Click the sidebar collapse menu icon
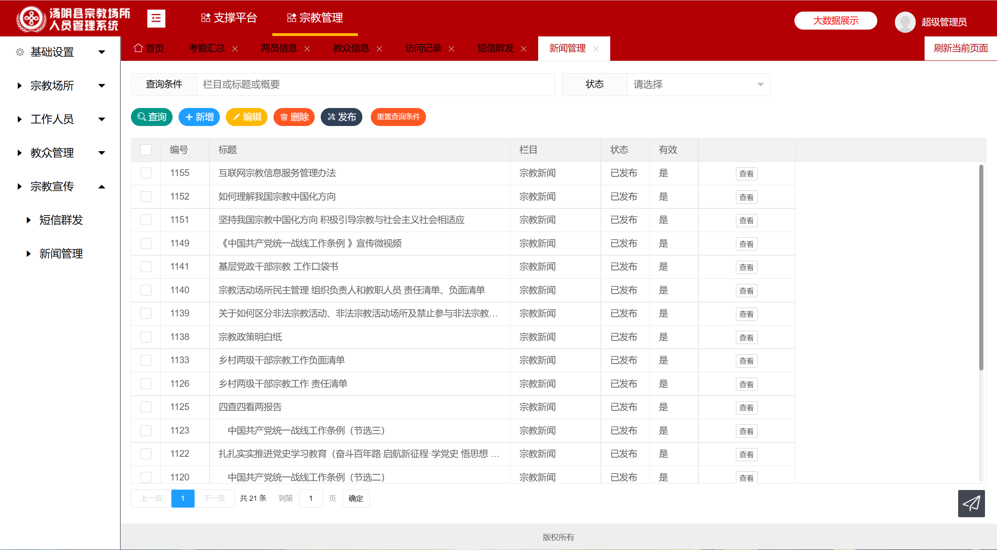The height and width of the screenshot is (550, 997). click(156, 18)
